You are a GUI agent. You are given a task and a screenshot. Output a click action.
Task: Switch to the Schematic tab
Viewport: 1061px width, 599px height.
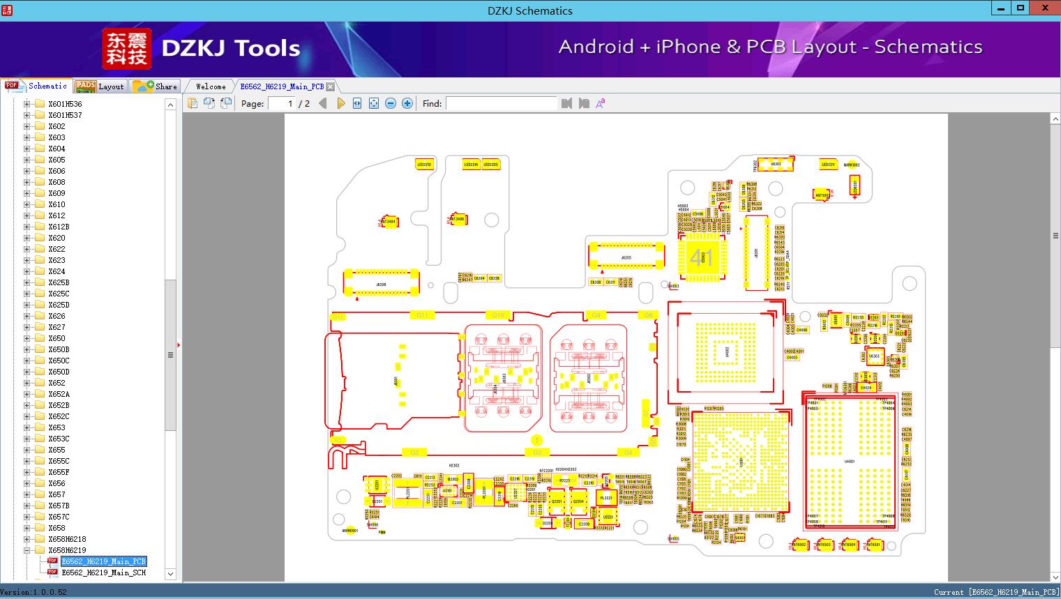tap(36, 86)
